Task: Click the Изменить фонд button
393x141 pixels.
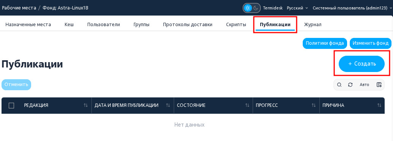Action: coord(371,43)
